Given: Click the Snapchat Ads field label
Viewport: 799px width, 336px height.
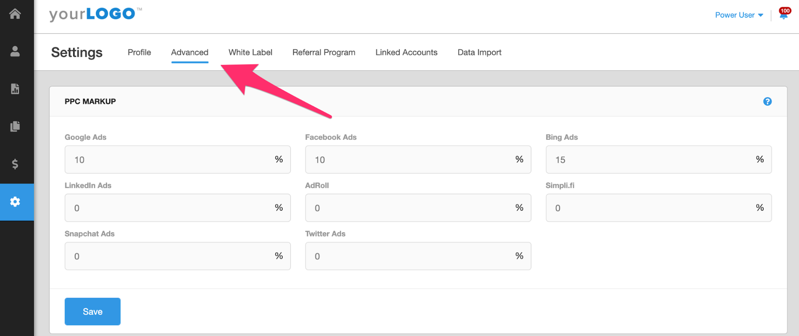Looking at the screenshot, I should coord(90,234).
